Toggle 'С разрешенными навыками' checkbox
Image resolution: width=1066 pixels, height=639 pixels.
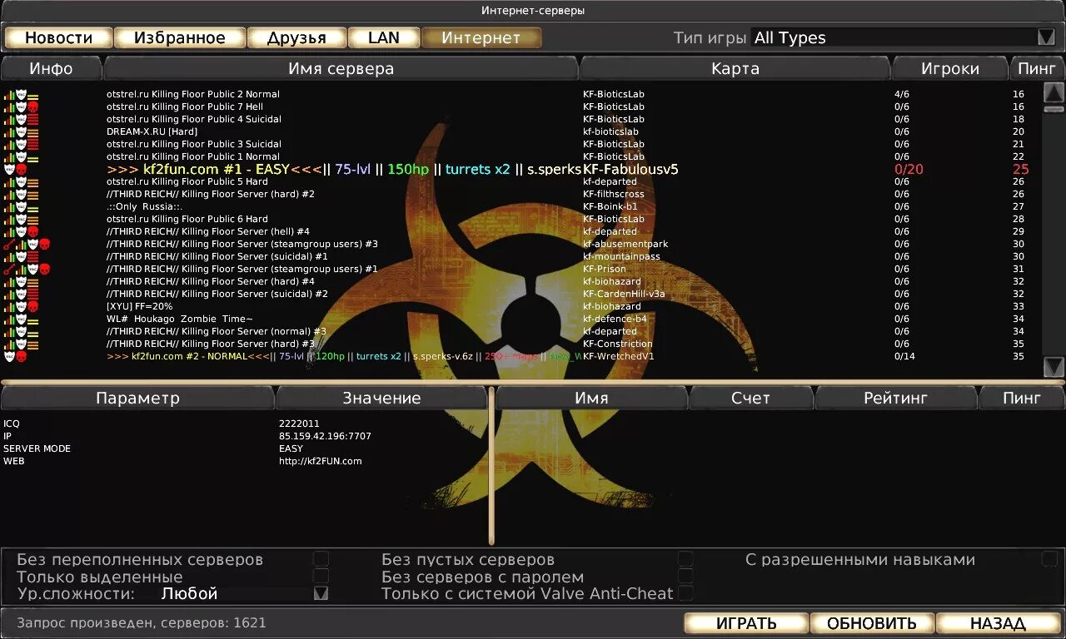[1049, 559]
